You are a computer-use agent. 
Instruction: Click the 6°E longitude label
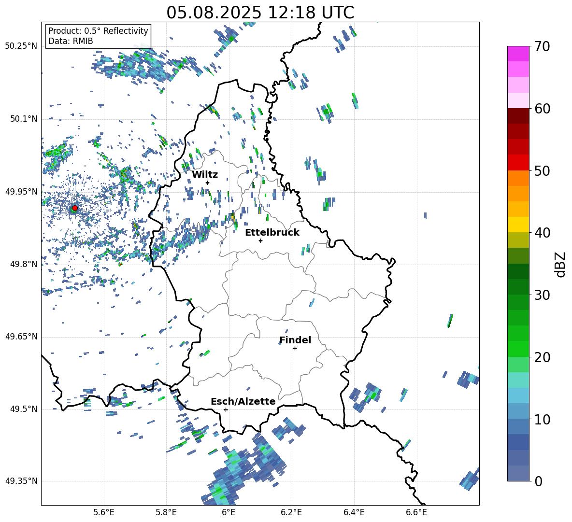point(229,513)
